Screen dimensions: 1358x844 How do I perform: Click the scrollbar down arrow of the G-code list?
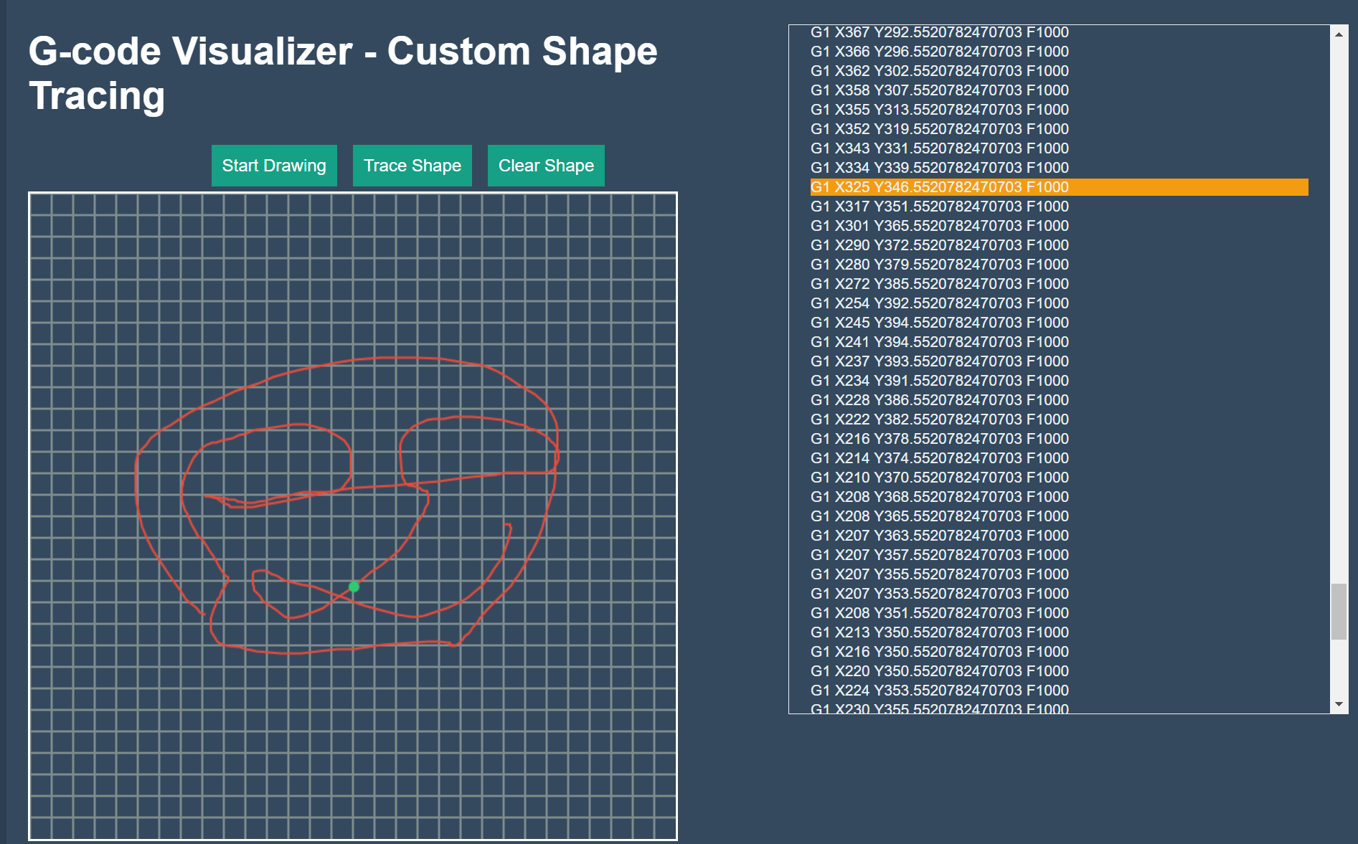tap(1339, 703)
